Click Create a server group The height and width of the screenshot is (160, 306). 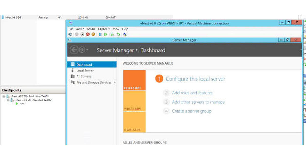coord(192,111)
